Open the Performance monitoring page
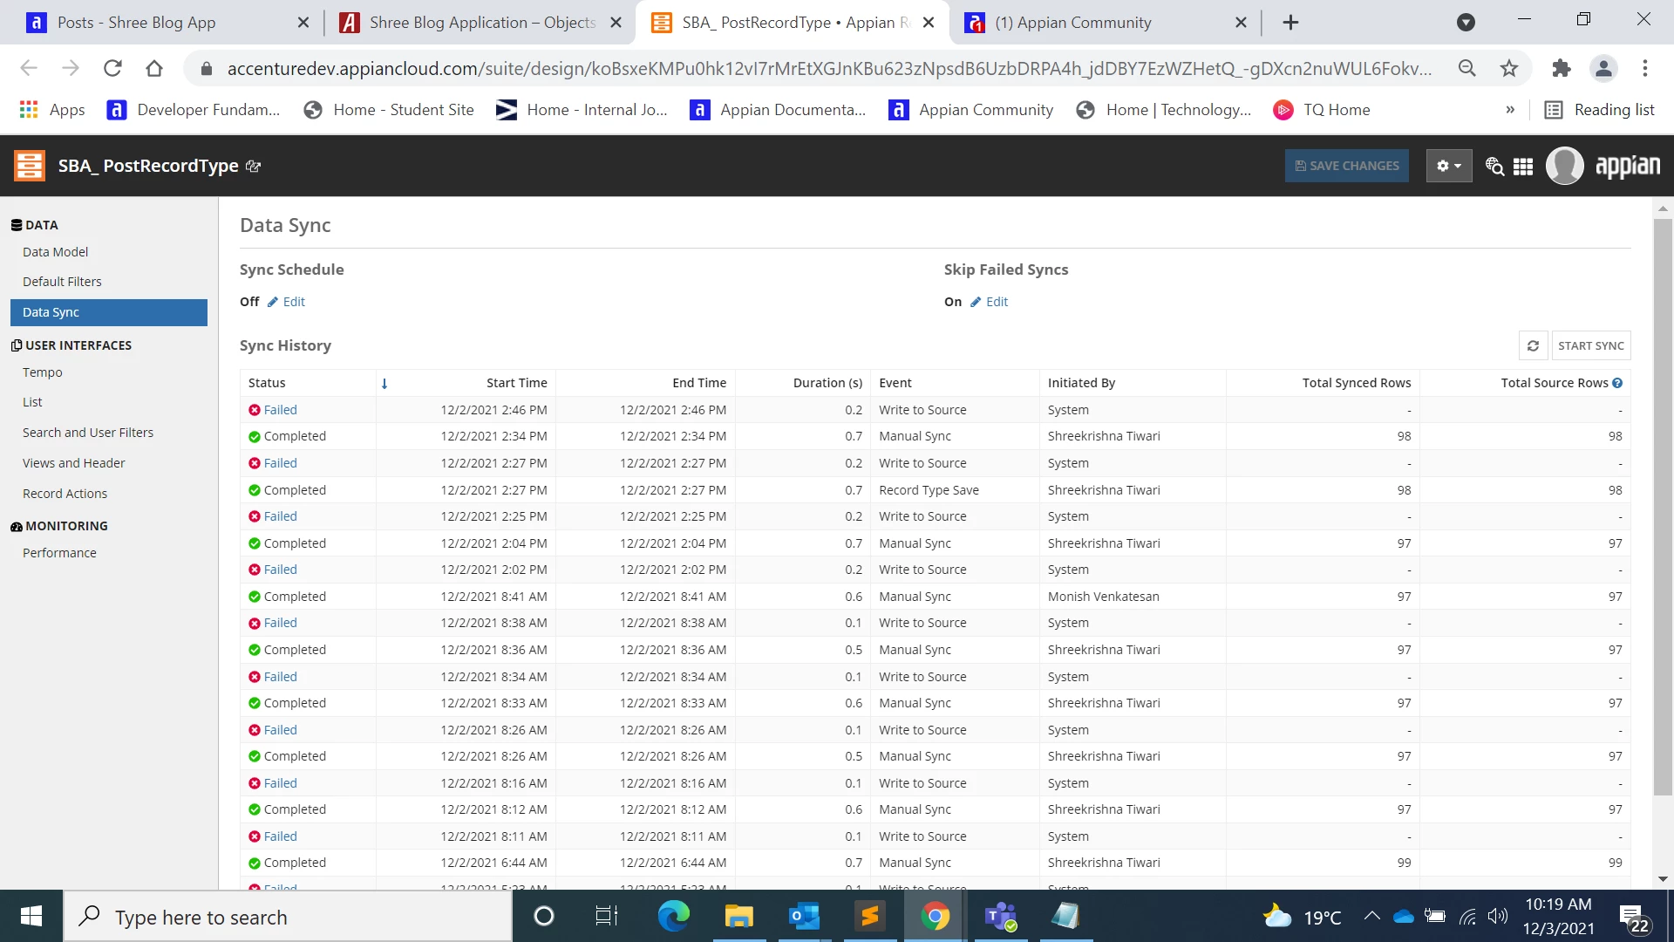 pos(59,553)
